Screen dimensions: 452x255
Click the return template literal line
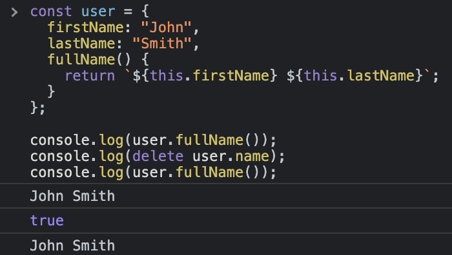pyautogui.click(x=252, y=76)
